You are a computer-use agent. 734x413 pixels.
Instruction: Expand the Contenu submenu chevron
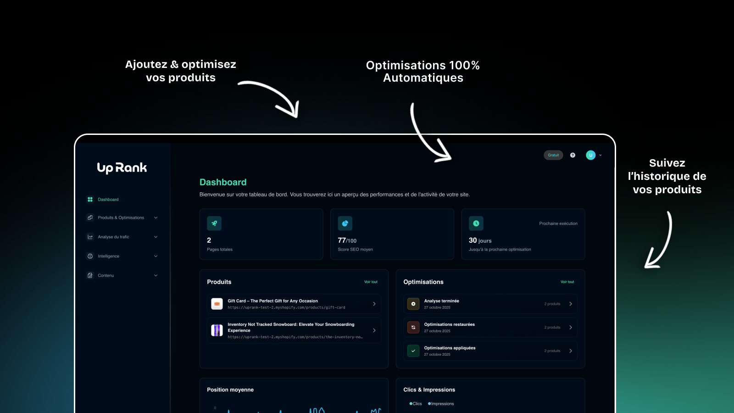tap(156, 275)
